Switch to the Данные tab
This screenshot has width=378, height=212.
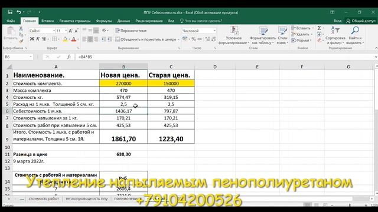coord(123,21)
